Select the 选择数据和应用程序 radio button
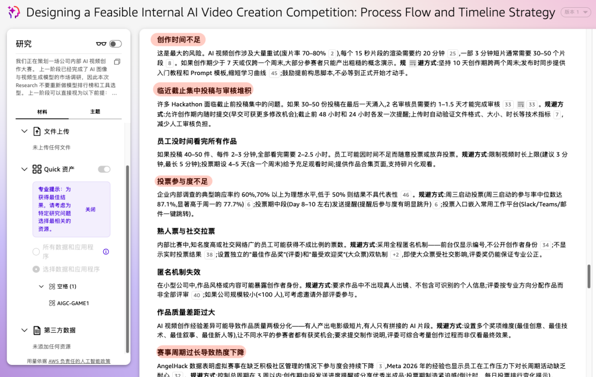The height and width of the screenshot is (377, 596). pyautogui.click(x=36, y=269)
